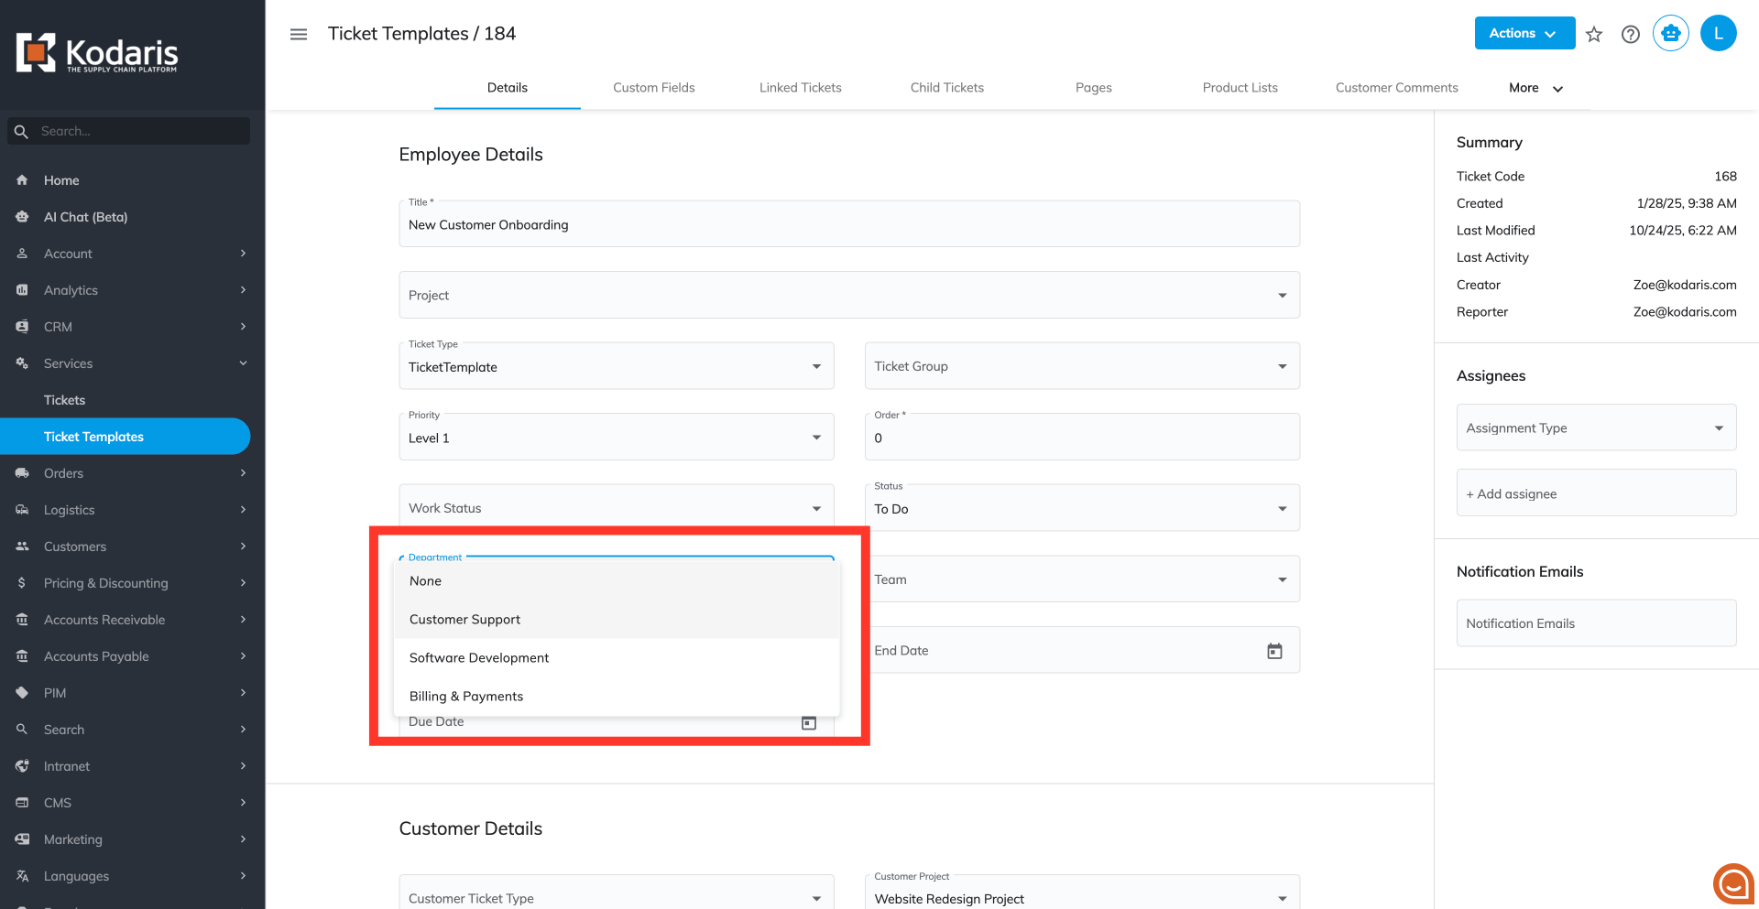The height and width of the screenshot is (909, 1759).
Task: Select Software Development department option
Action: coord(617,658)
